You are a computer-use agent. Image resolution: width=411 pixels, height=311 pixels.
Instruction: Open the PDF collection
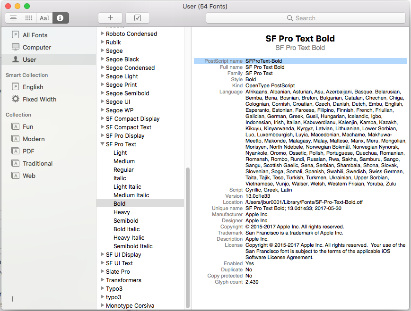click(28, 151)
